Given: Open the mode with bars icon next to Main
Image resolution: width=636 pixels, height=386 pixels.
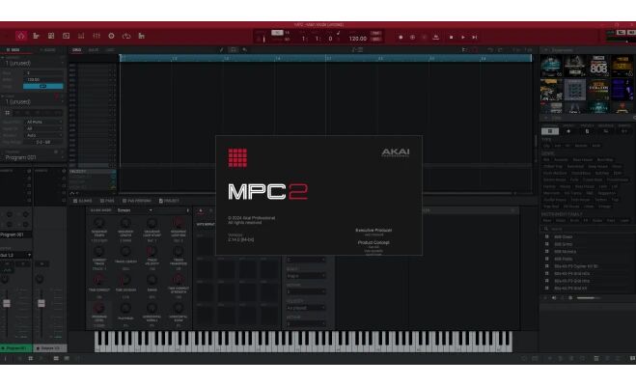Looking at the screenshot, I should [x=36, y=36].
